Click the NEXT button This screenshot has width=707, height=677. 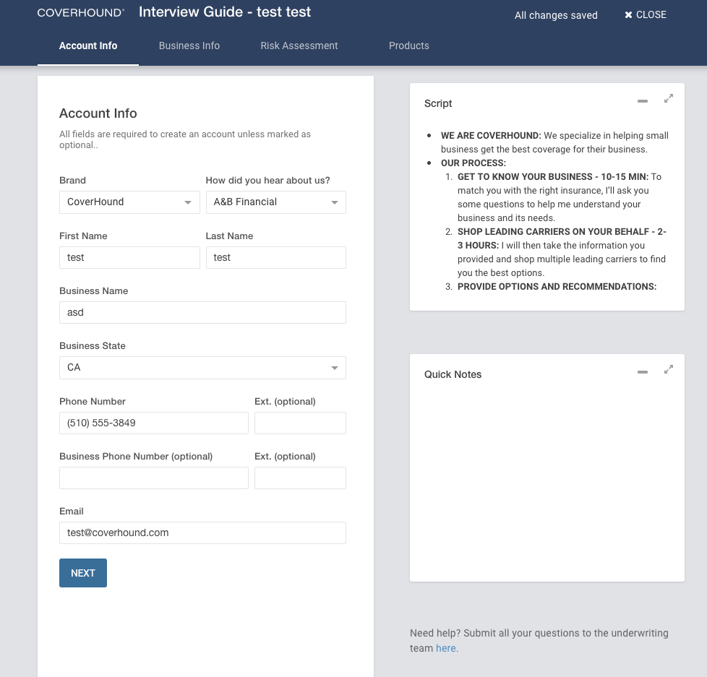pos(83,573)
